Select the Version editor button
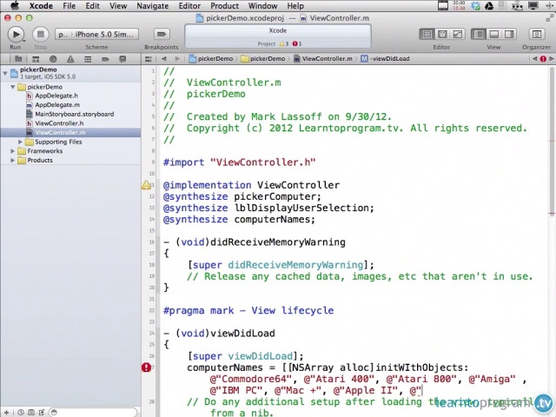 coord(458,35)
